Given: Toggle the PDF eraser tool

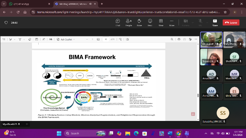Looking at the screenshot, I should tap(30, 39).
